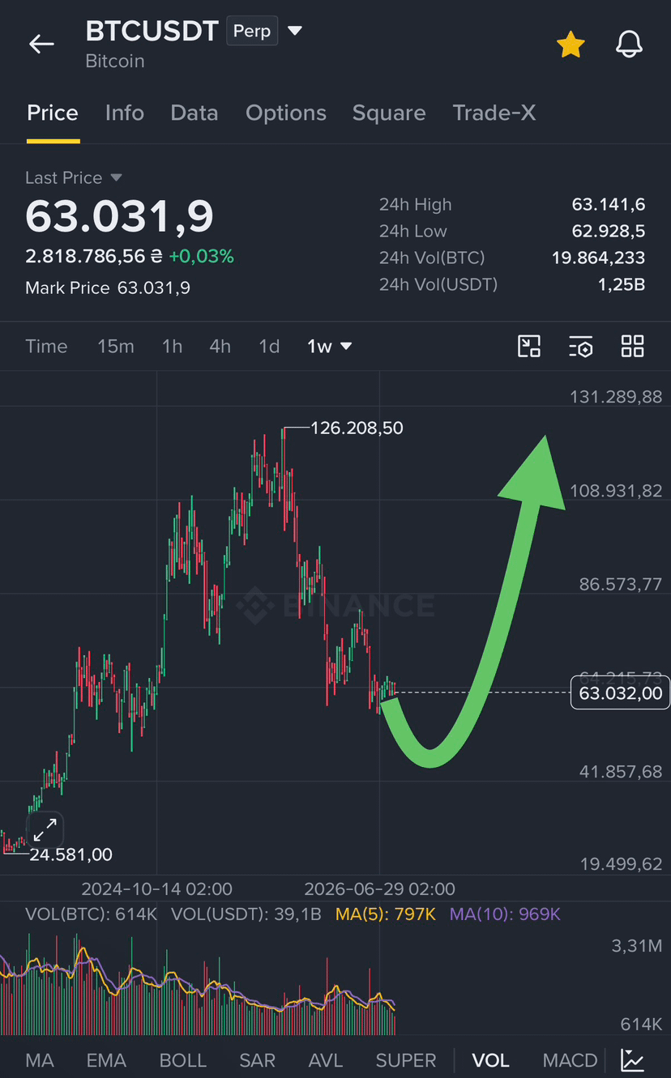
Task: Select the EMA indicator
Action: click(106, 1060)
